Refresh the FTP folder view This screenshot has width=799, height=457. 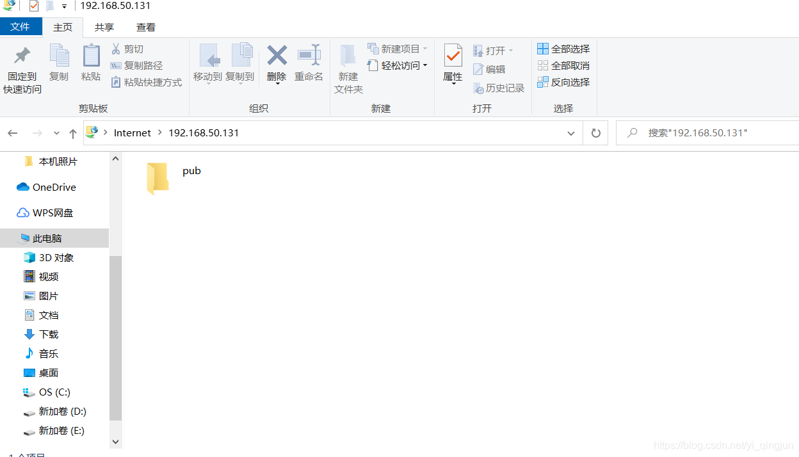pyautogui.click(x=595, y=132)
